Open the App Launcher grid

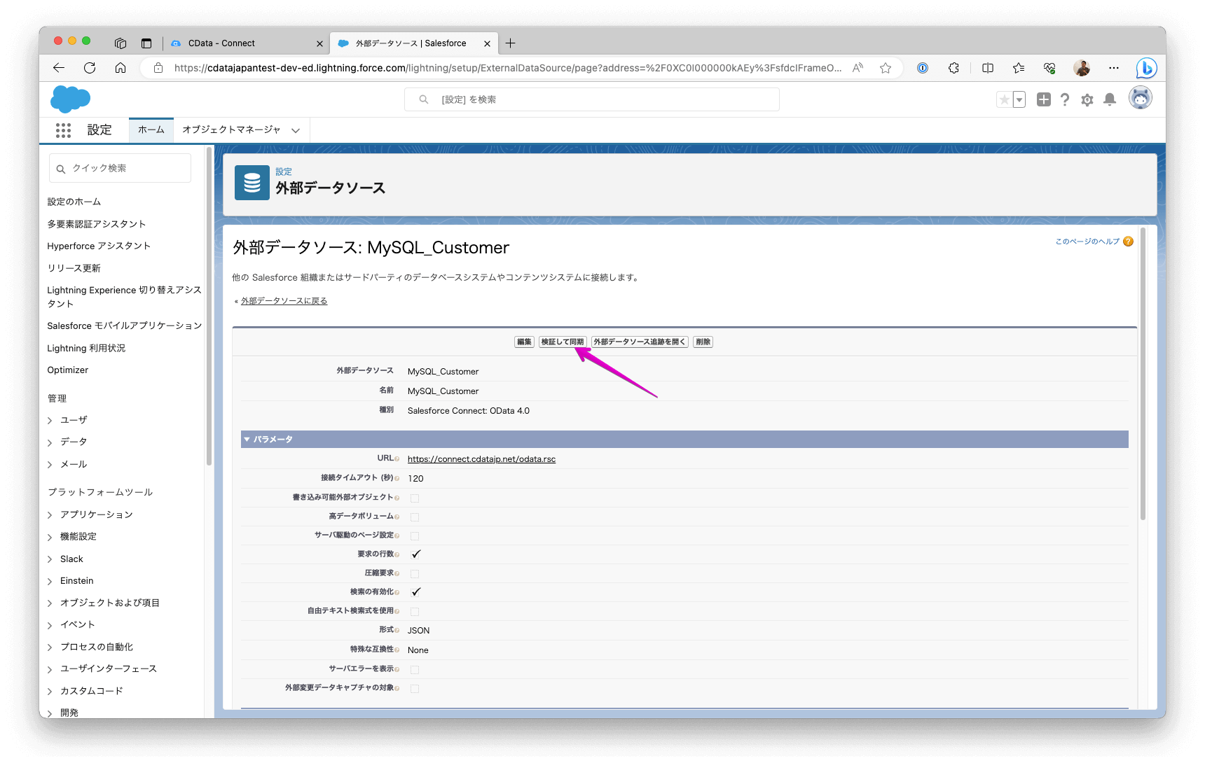63,130
